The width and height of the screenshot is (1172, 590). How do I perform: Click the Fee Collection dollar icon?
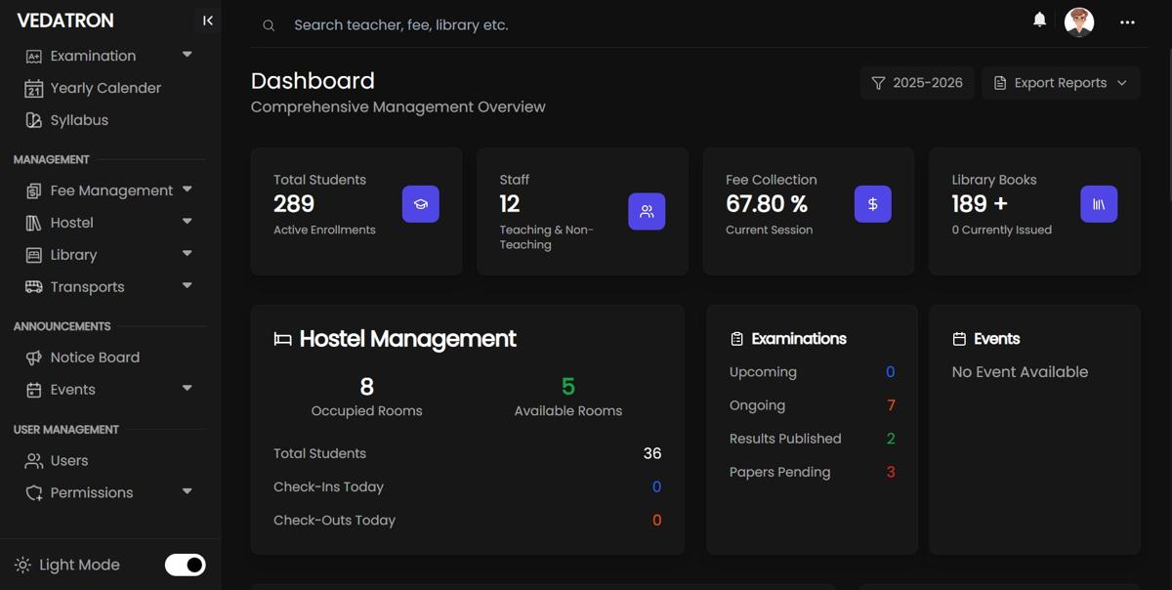click(872, 204)
